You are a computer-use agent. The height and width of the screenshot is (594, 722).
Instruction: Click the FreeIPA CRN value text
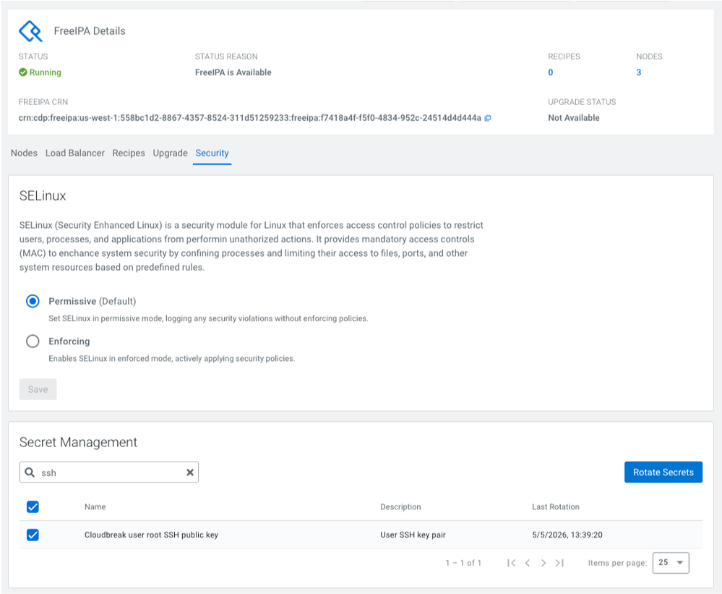click(x=249, y=118)
